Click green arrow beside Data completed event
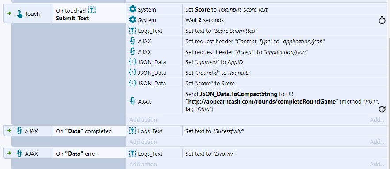This screenshot has height=169, width=390. click(x=9, y=131)
